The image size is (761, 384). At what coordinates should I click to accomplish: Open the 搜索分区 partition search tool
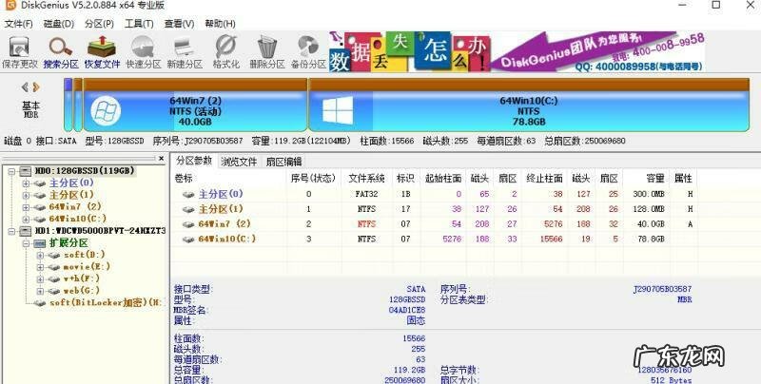[x=63, y=50]
